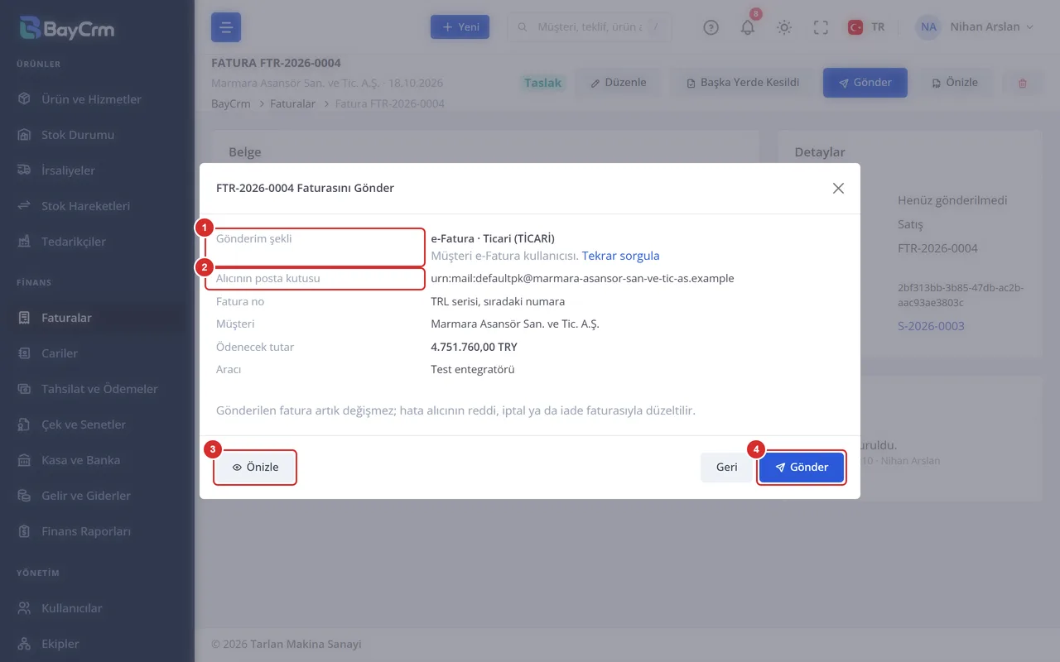
Task: Follow the S-2026-0003 order link
Action: [x=931, y=326]
